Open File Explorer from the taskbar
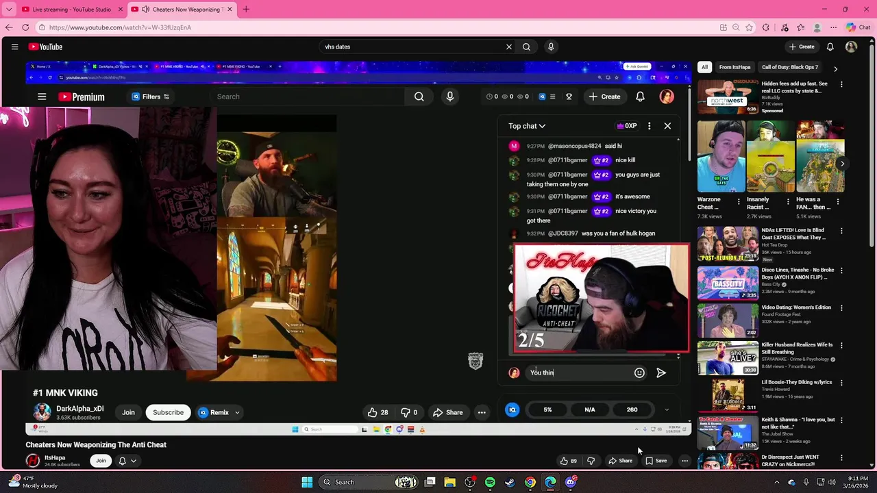The image size is (877, 493). tap(449, 482)
